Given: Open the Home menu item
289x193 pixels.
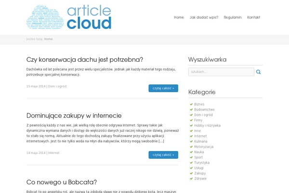Looking at the screenshot, I should click(179, 17).
